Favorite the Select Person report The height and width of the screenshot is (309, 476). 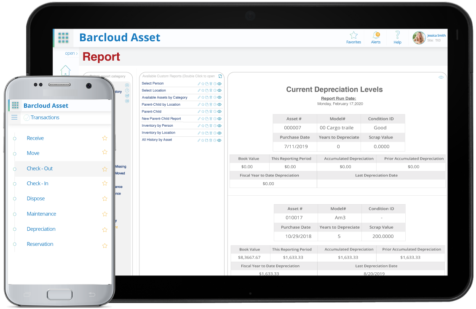[x=203, y=84]
